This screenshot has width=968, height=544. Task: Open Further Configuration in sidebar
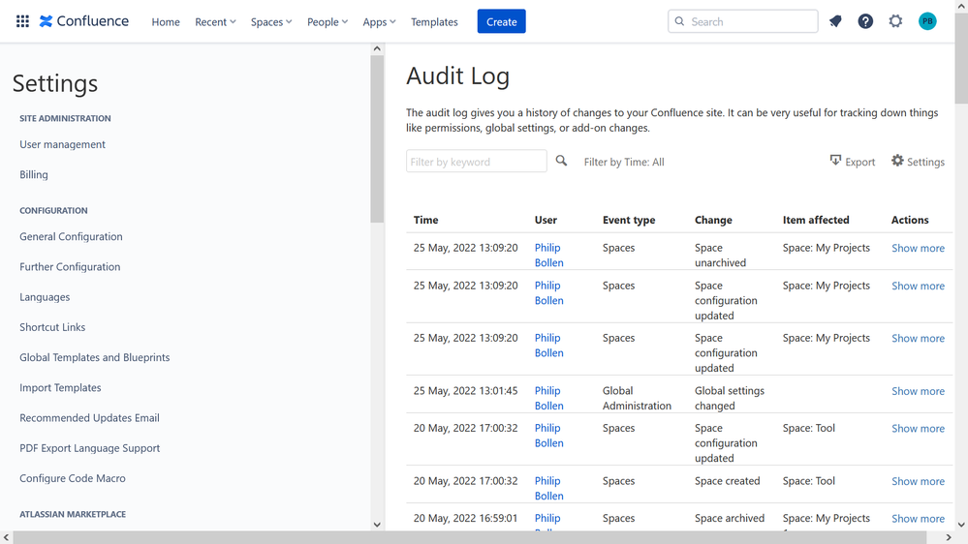pos(70,266)
